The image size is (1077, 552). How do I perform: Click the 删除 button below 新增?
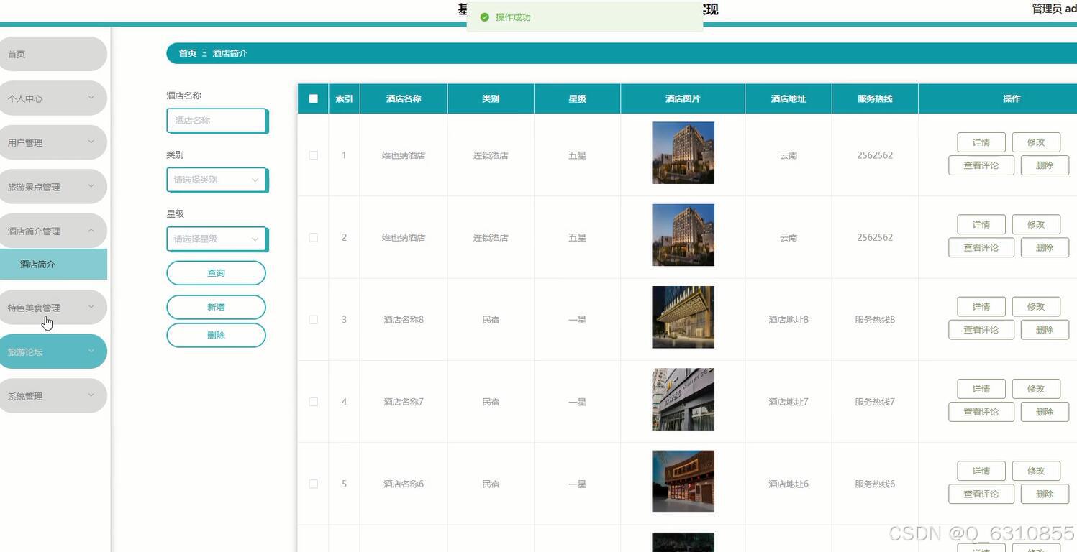point(216,335)
